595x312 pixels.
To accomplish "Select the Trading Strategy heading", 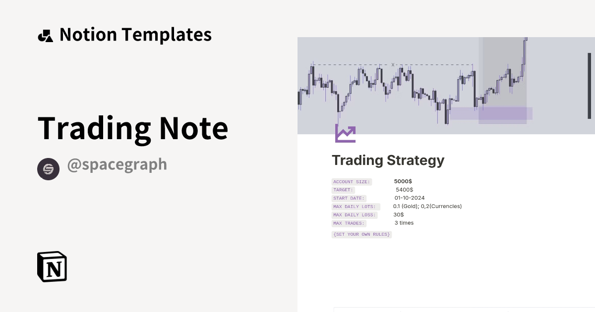I will [x=388, y=160].
